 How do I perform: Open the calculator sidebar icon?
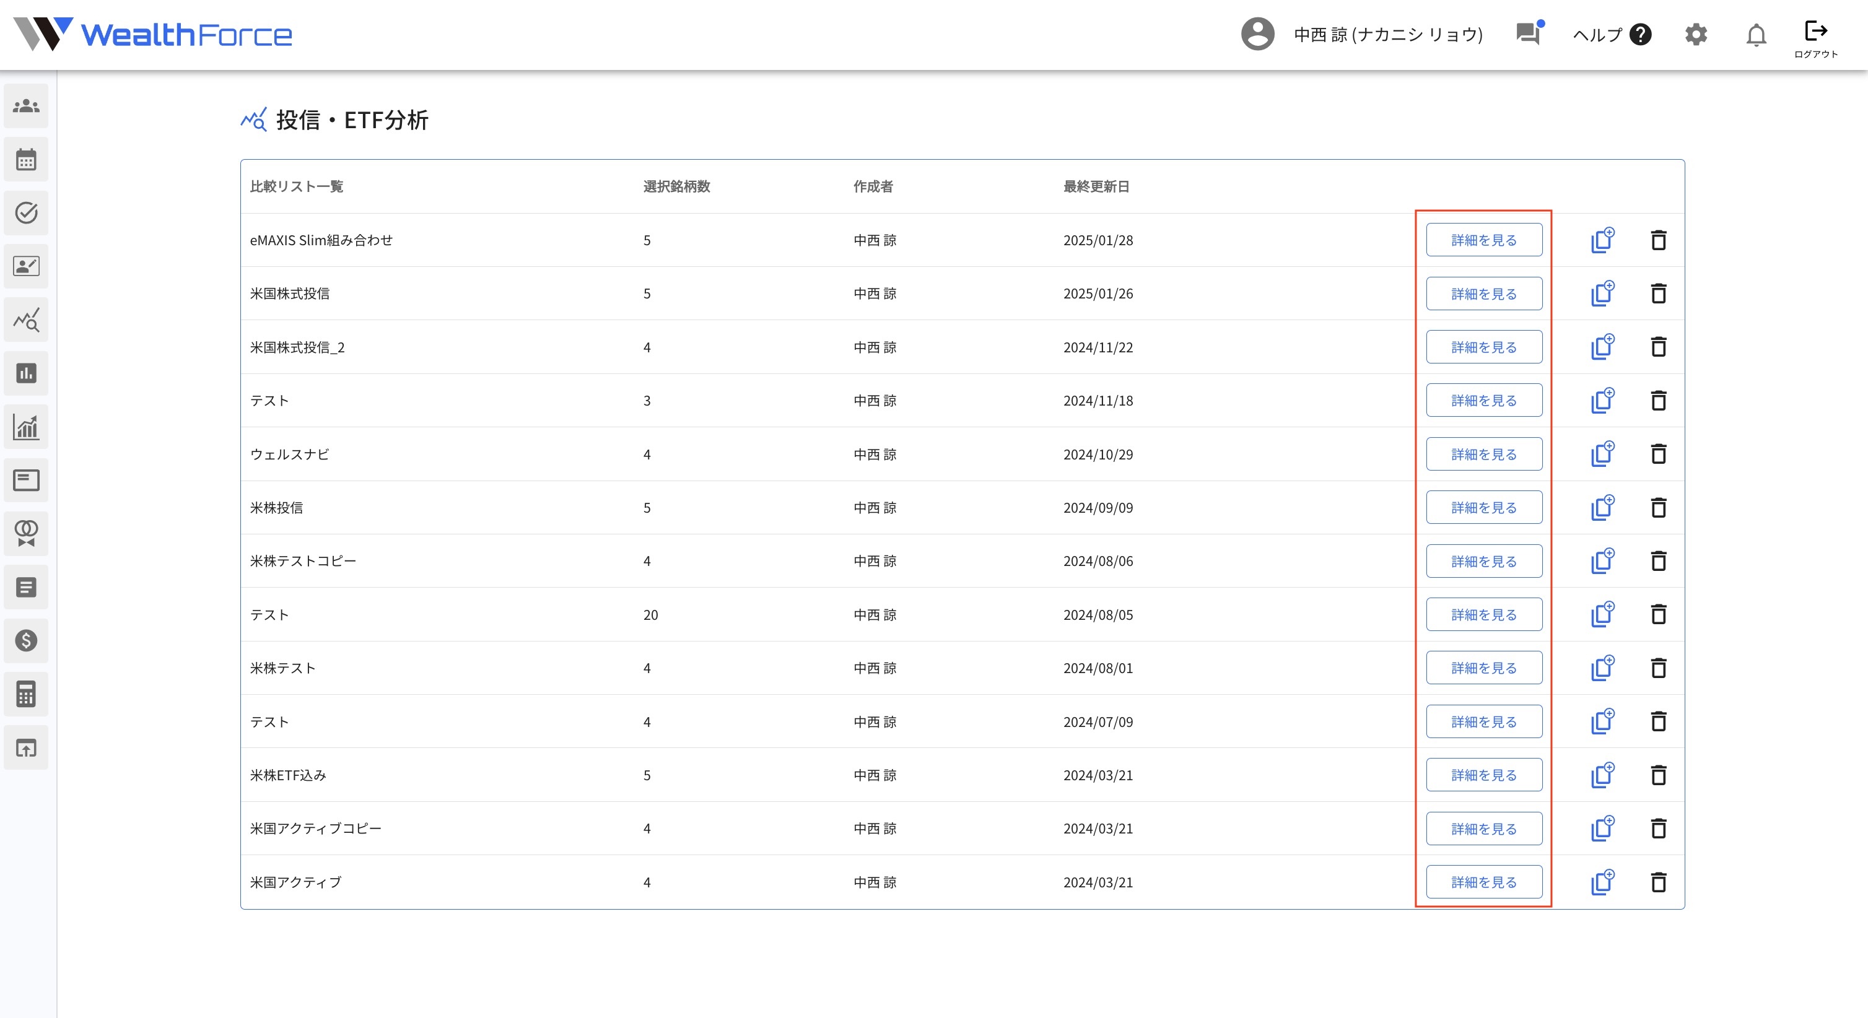pos(26,694)
